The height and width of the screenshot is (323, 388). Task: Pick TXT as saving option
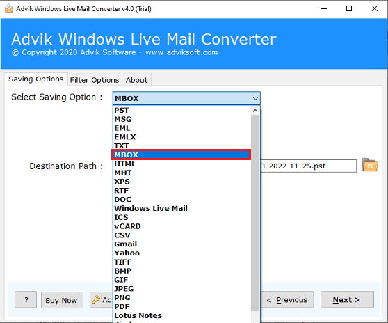182,146
